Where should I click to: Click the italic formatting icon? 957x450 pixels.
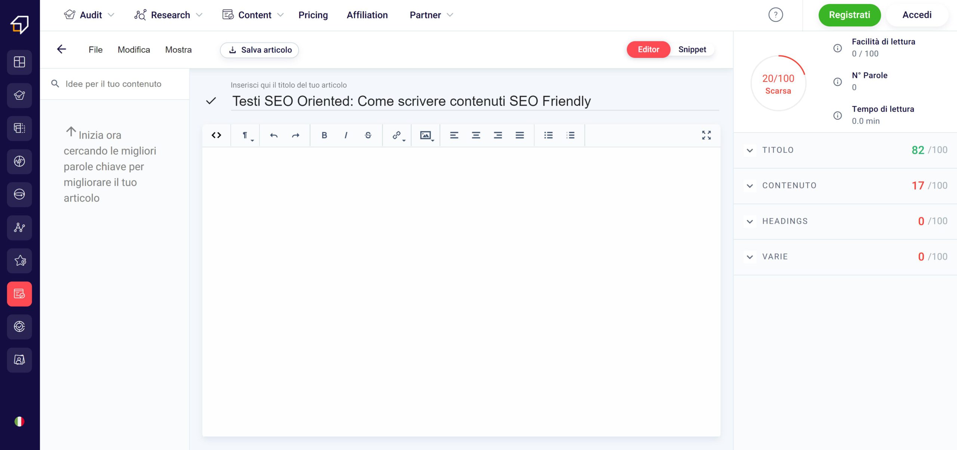click(345, 135)
